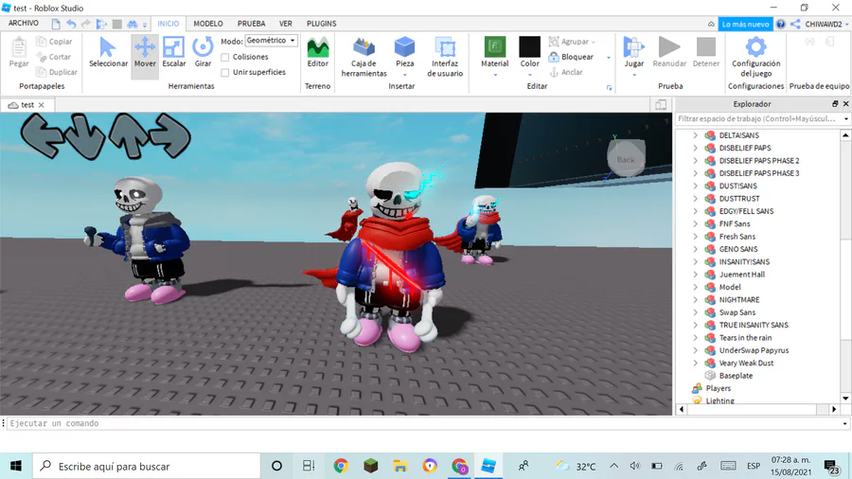This screenshot has height=479, width=852.
Task: Select the INICIO tab
Action: click(x=168, y=24)
